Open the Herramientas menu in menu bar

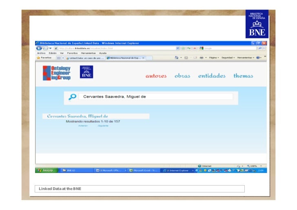tap(88, 53)
